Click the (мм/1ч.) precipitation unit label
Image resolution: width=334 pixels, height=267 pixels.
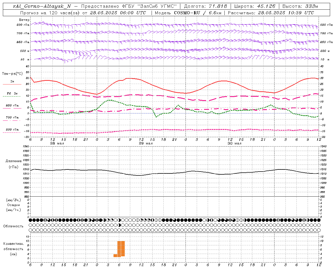pos(14,210)
